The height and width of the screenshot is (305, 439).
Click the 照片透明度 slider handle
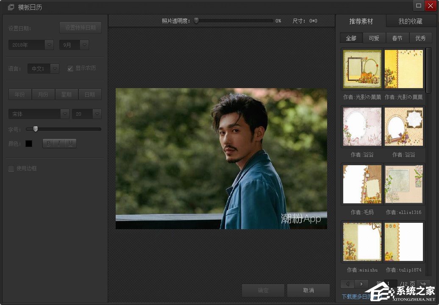(196, 20)
